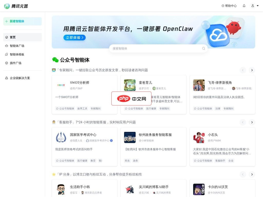The height and width of the screenshot is (197, 263).
Task: Click the @卡尔的AI沃茨 author name
Action: (216, 193)
